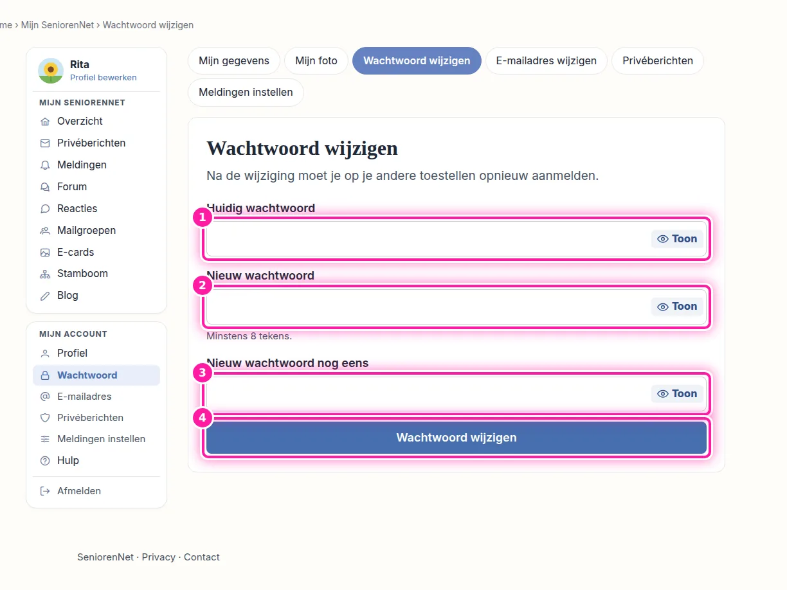Click the sliders icon beside Meldingen instellen

click(45, 439)
